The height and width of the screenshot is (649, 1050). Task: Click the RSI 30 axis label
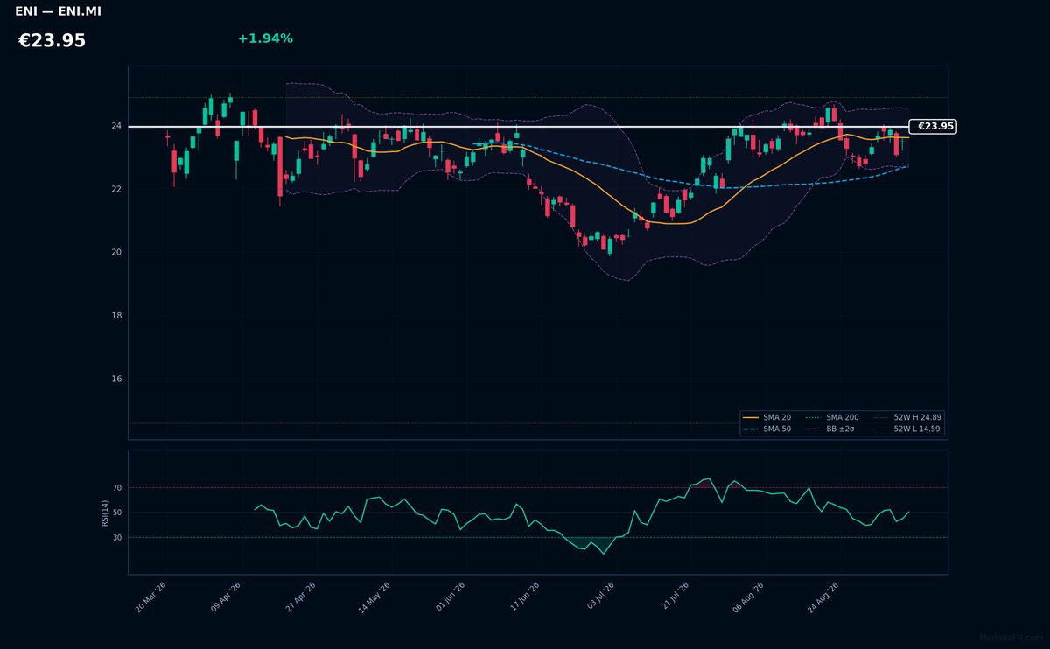coord(117,538)
